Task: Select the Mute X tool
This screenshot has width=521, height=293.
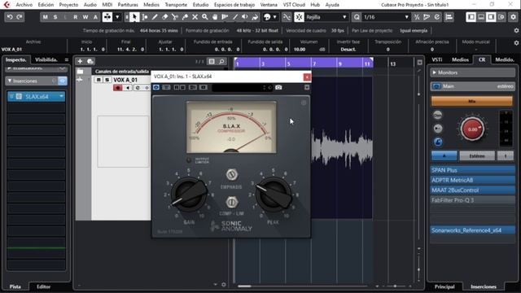Action: coord(195,17)
